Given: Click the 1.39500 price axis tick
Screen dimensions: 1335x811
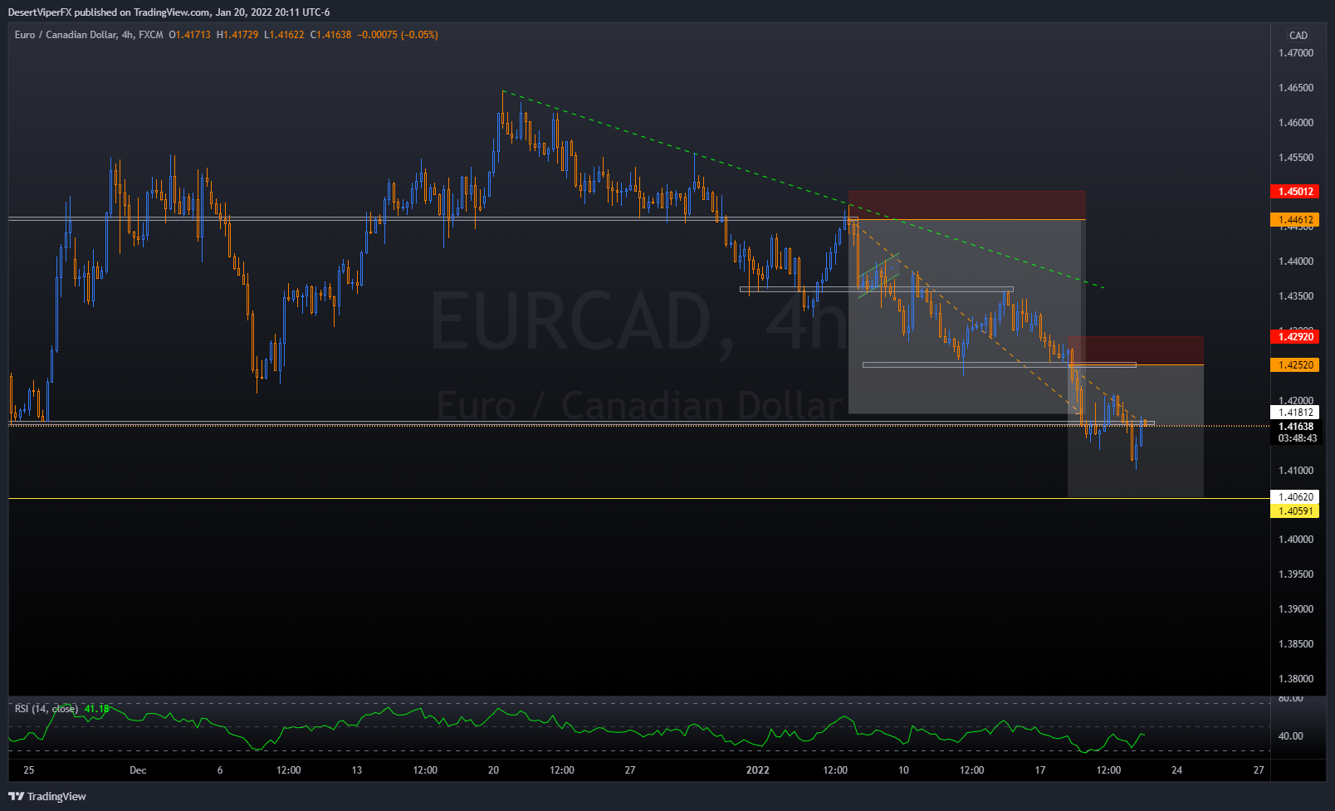Looking at the screenshot, I should [1296, 574].
